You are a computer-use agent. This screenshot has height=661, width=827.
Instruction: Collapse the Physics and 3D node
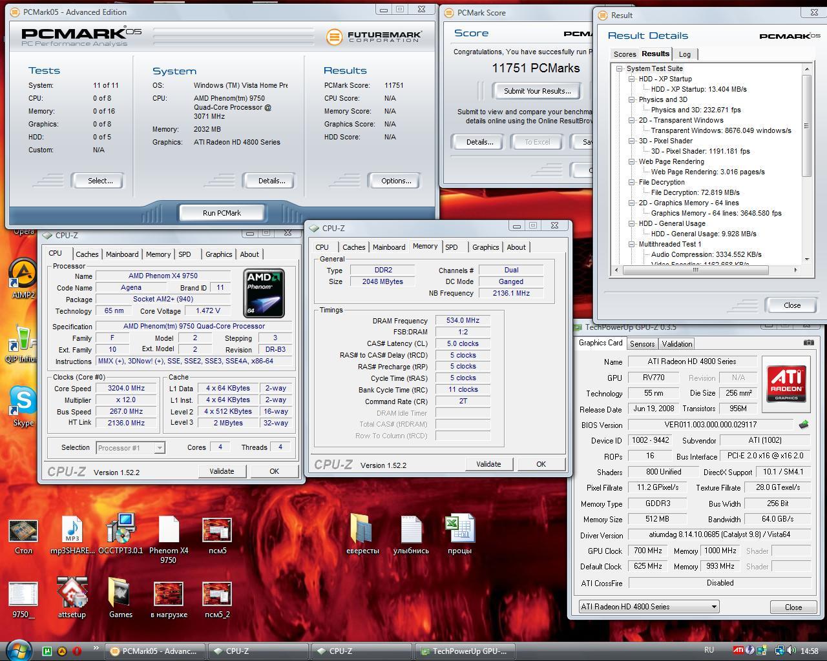(632, 99)
